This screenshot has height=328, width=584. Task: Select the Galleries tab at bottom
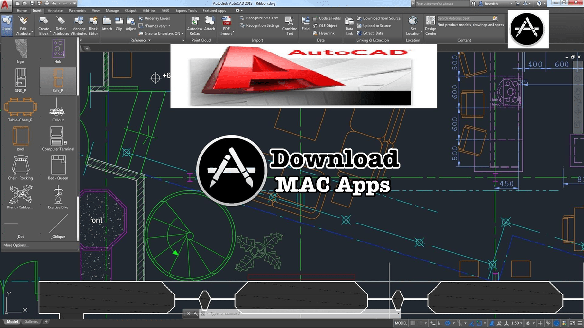click(31, 321)
